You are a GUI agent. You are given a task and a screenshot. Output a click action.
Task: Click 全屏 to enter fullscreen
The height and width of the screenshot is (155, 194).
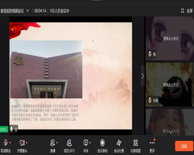coord(187,11)
